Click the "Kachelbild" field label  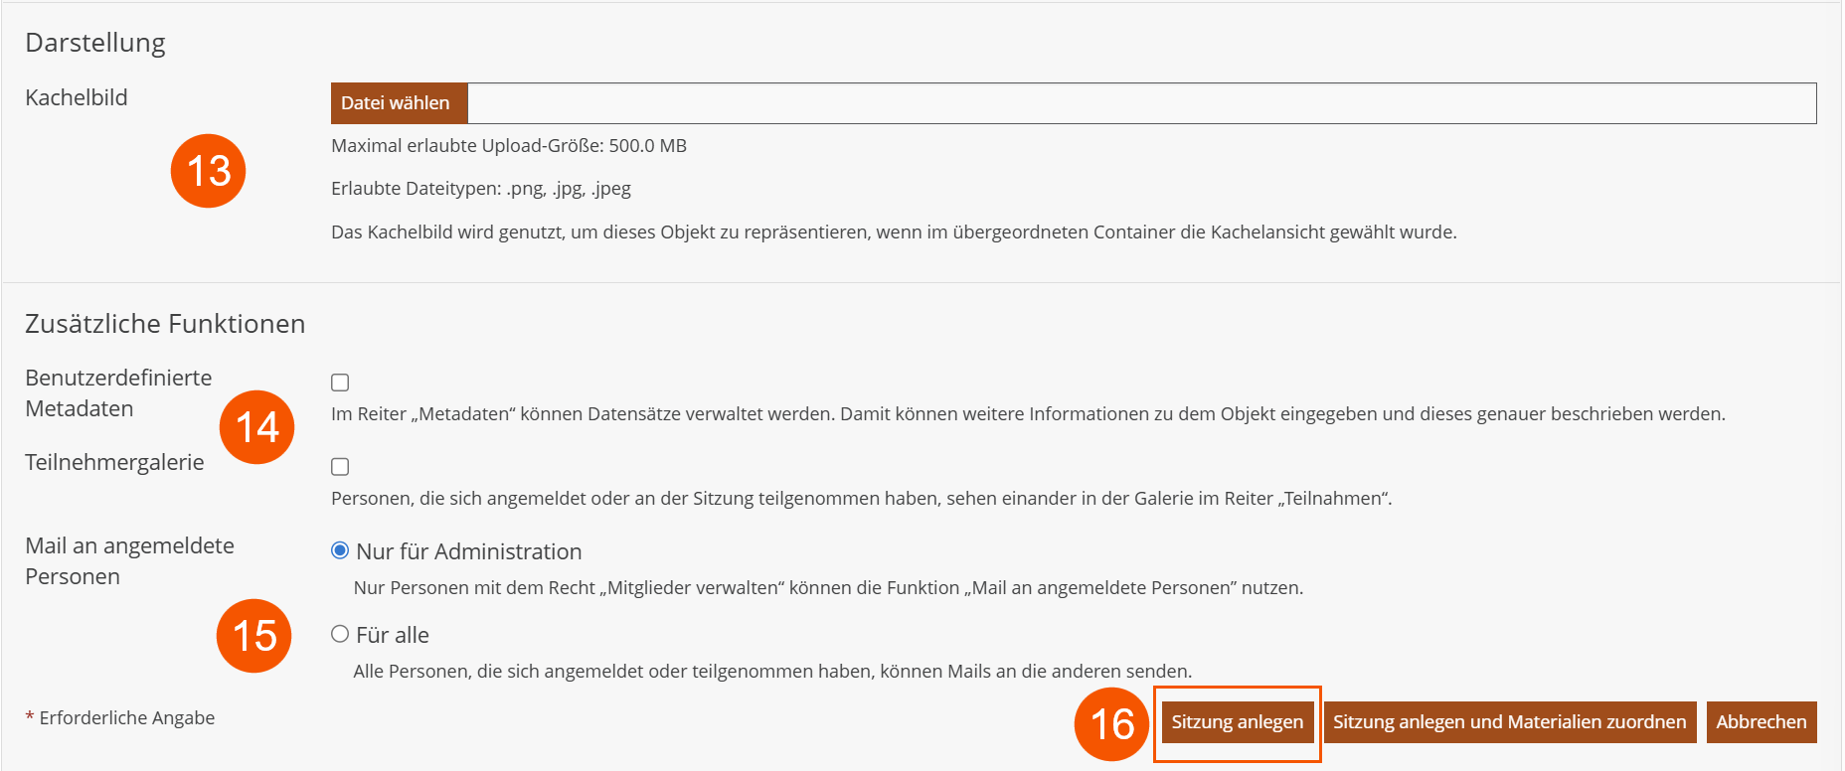pyautogui.click(x=77, y=97)
